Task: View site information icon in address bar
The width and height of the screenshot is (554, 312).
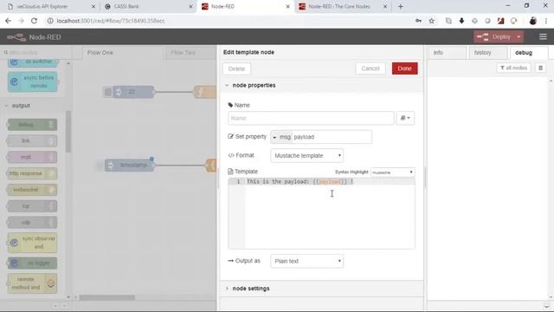Action: pyautogui.click(x=50, y=21)
